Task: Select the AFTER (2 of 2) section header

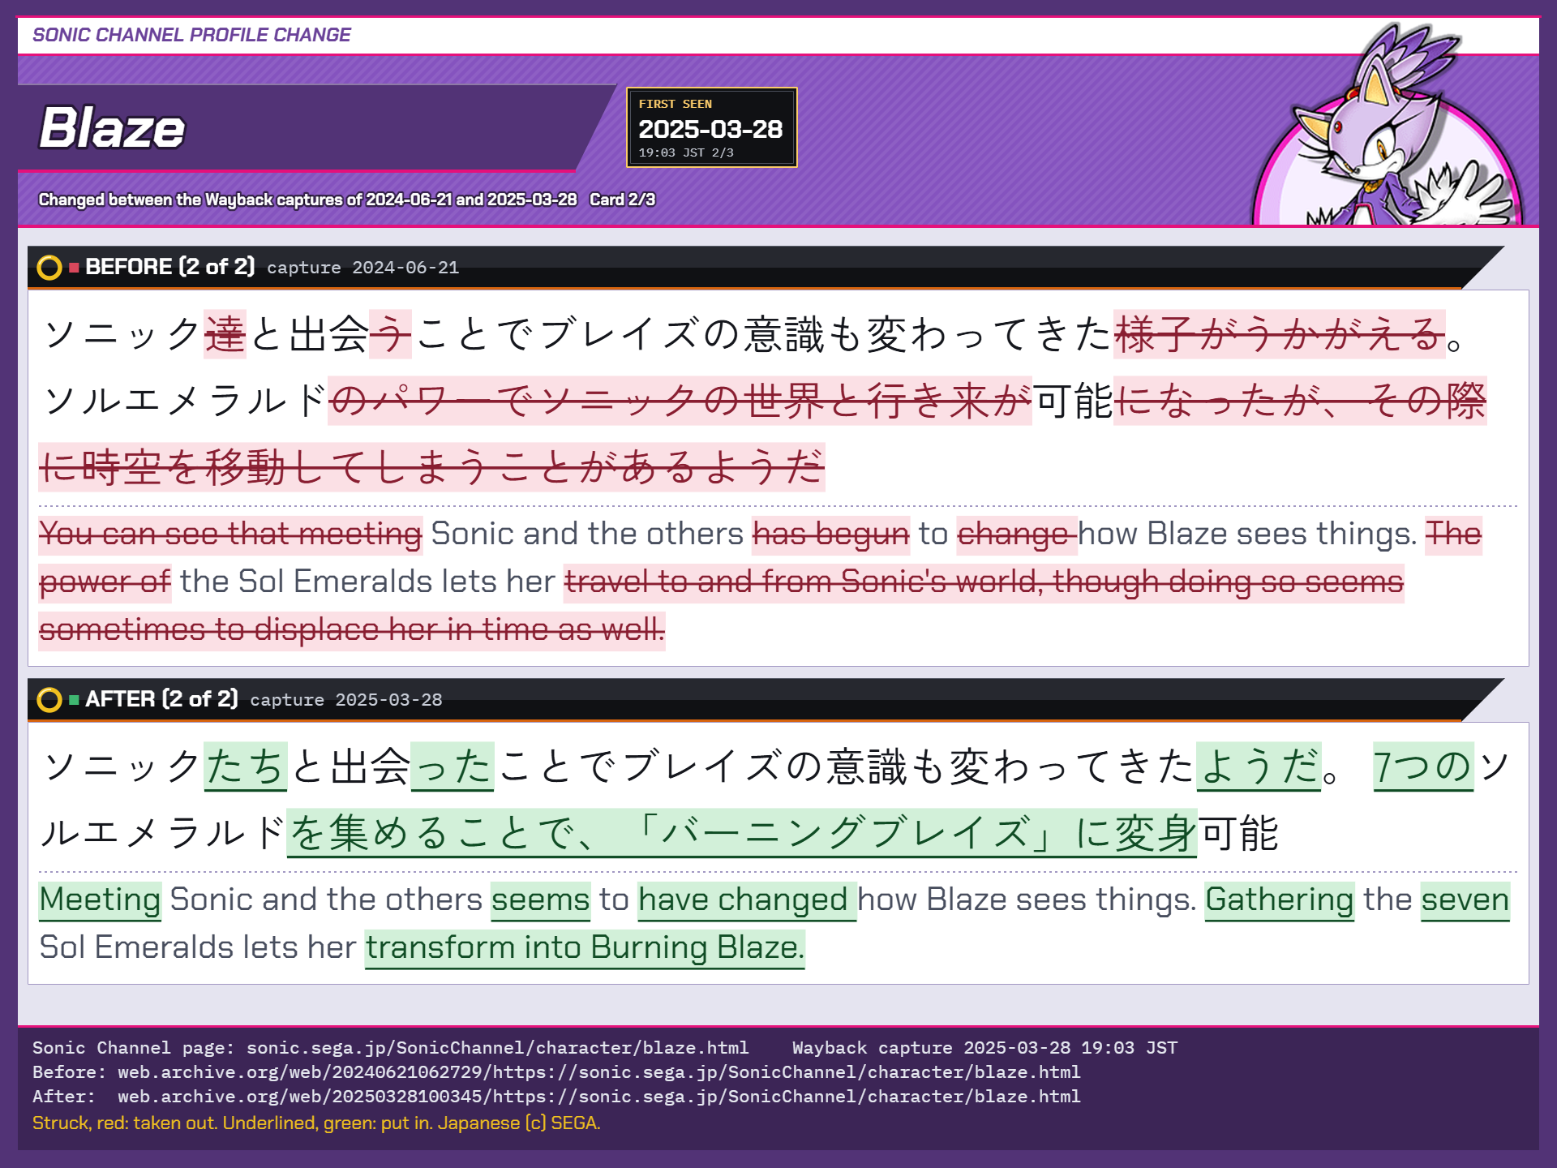Action: pos(161,699)
